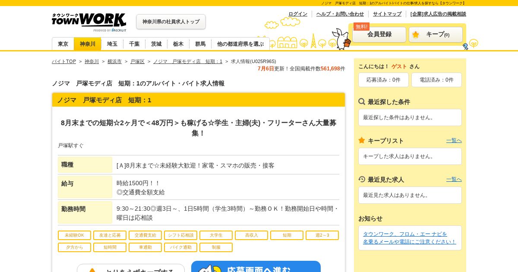The width and height of the screenshot is (518, 272).
Task: Click the 制服 tag
Action: point(216,247)
